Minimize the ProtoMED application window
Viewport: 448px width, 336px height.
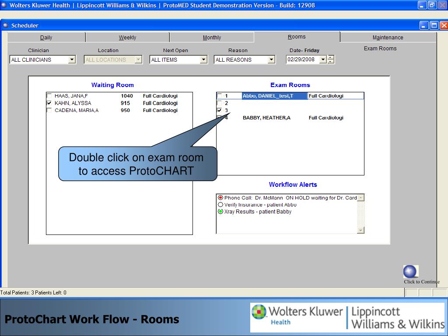[x=422, y=5]
